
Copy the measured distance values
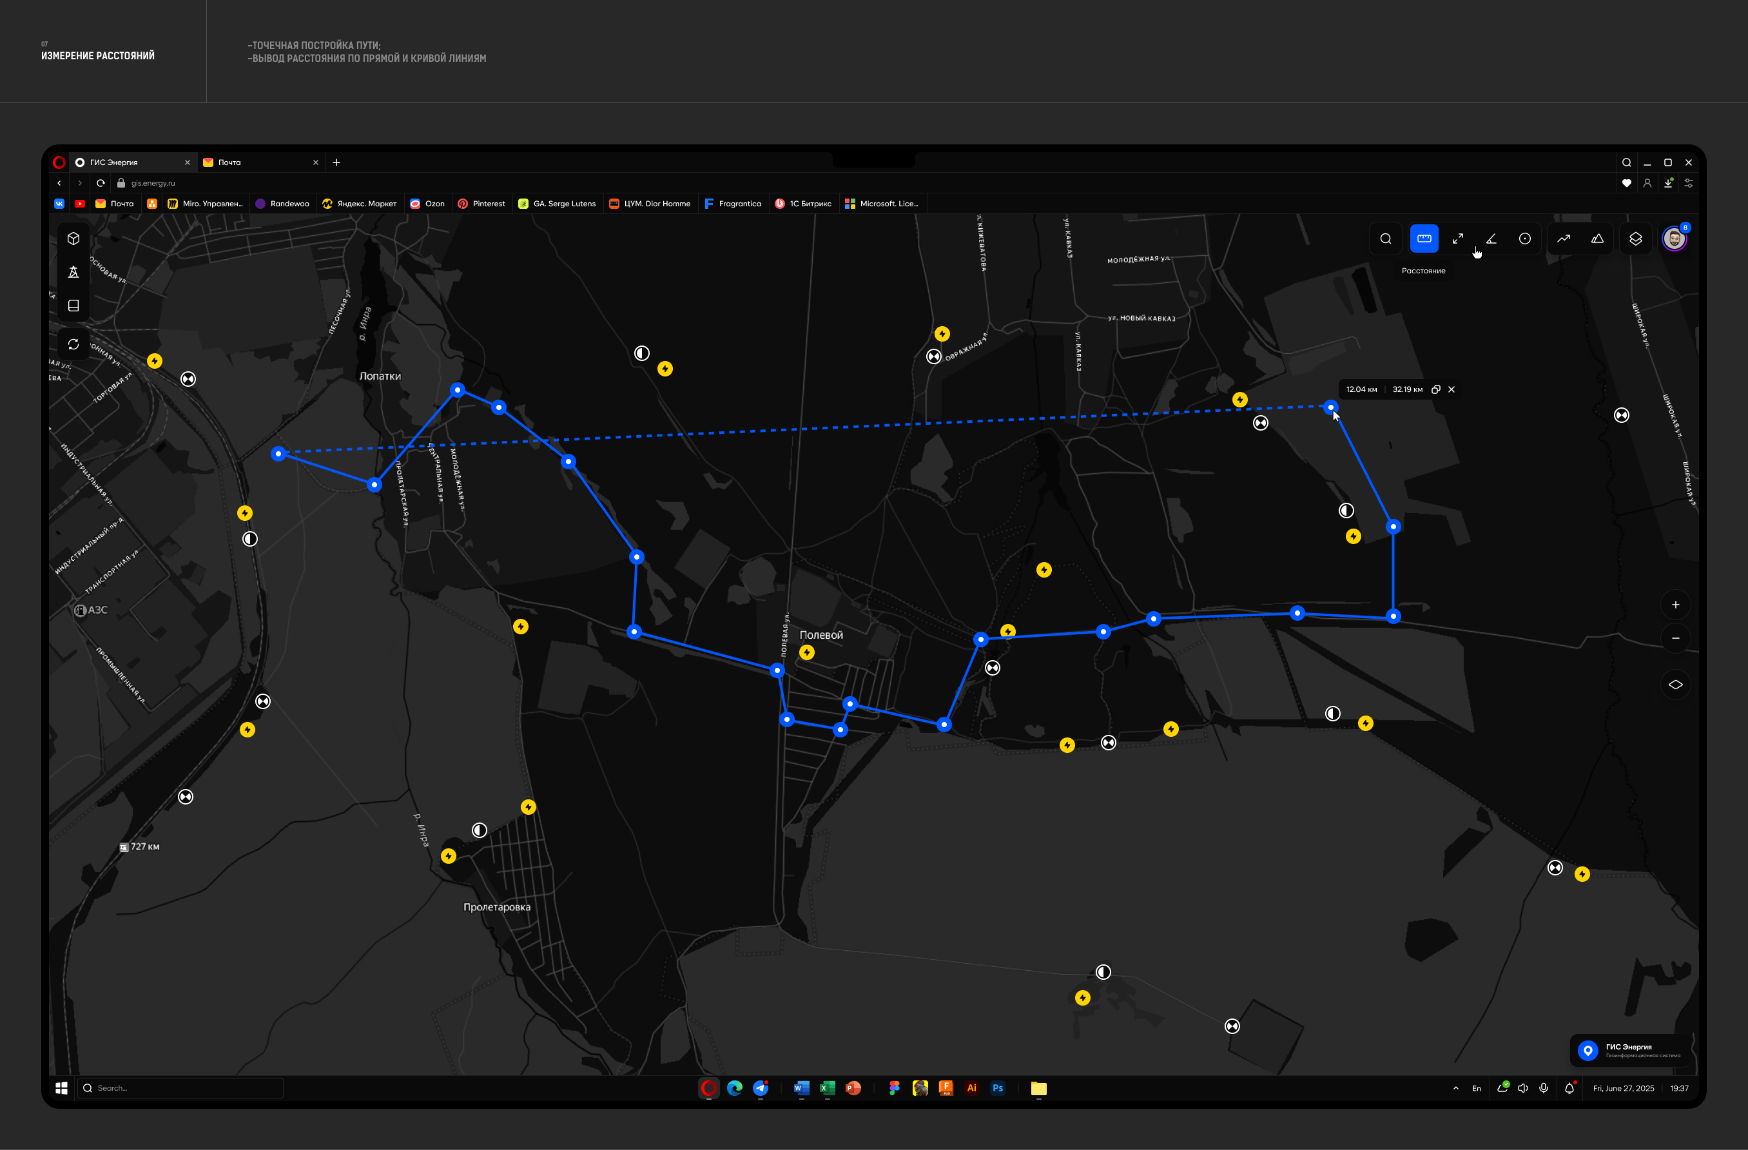(1436, 389)
